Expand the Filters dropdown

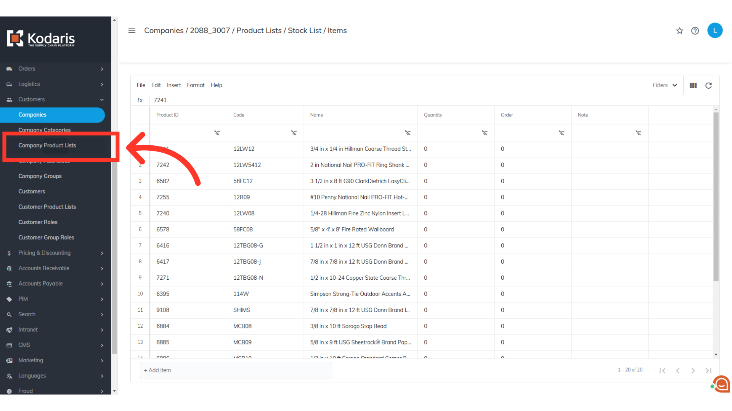[665, 85]
